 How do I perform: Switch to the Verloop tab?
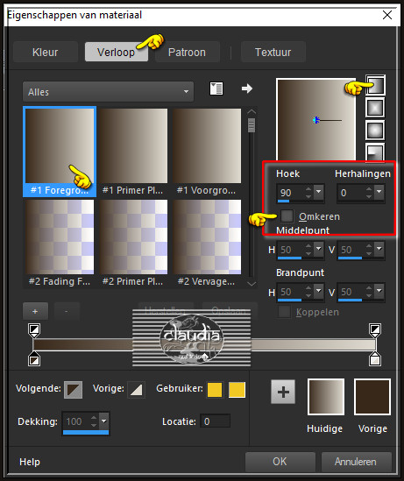117,52
